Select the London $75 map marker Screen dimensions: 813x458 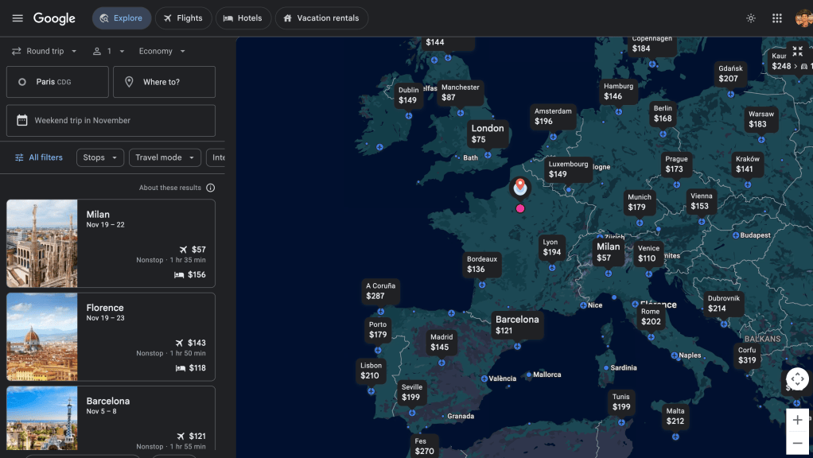tap(488, 134)
